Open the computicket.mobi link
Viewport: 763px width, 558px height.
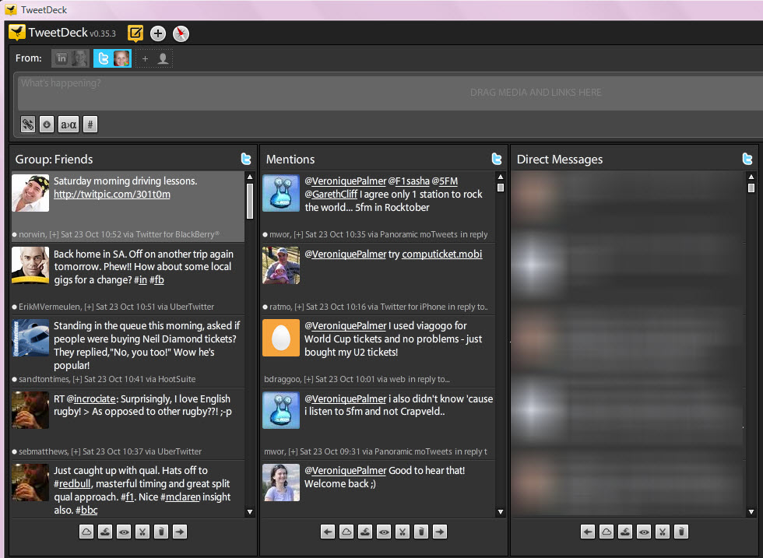point(441,254)
